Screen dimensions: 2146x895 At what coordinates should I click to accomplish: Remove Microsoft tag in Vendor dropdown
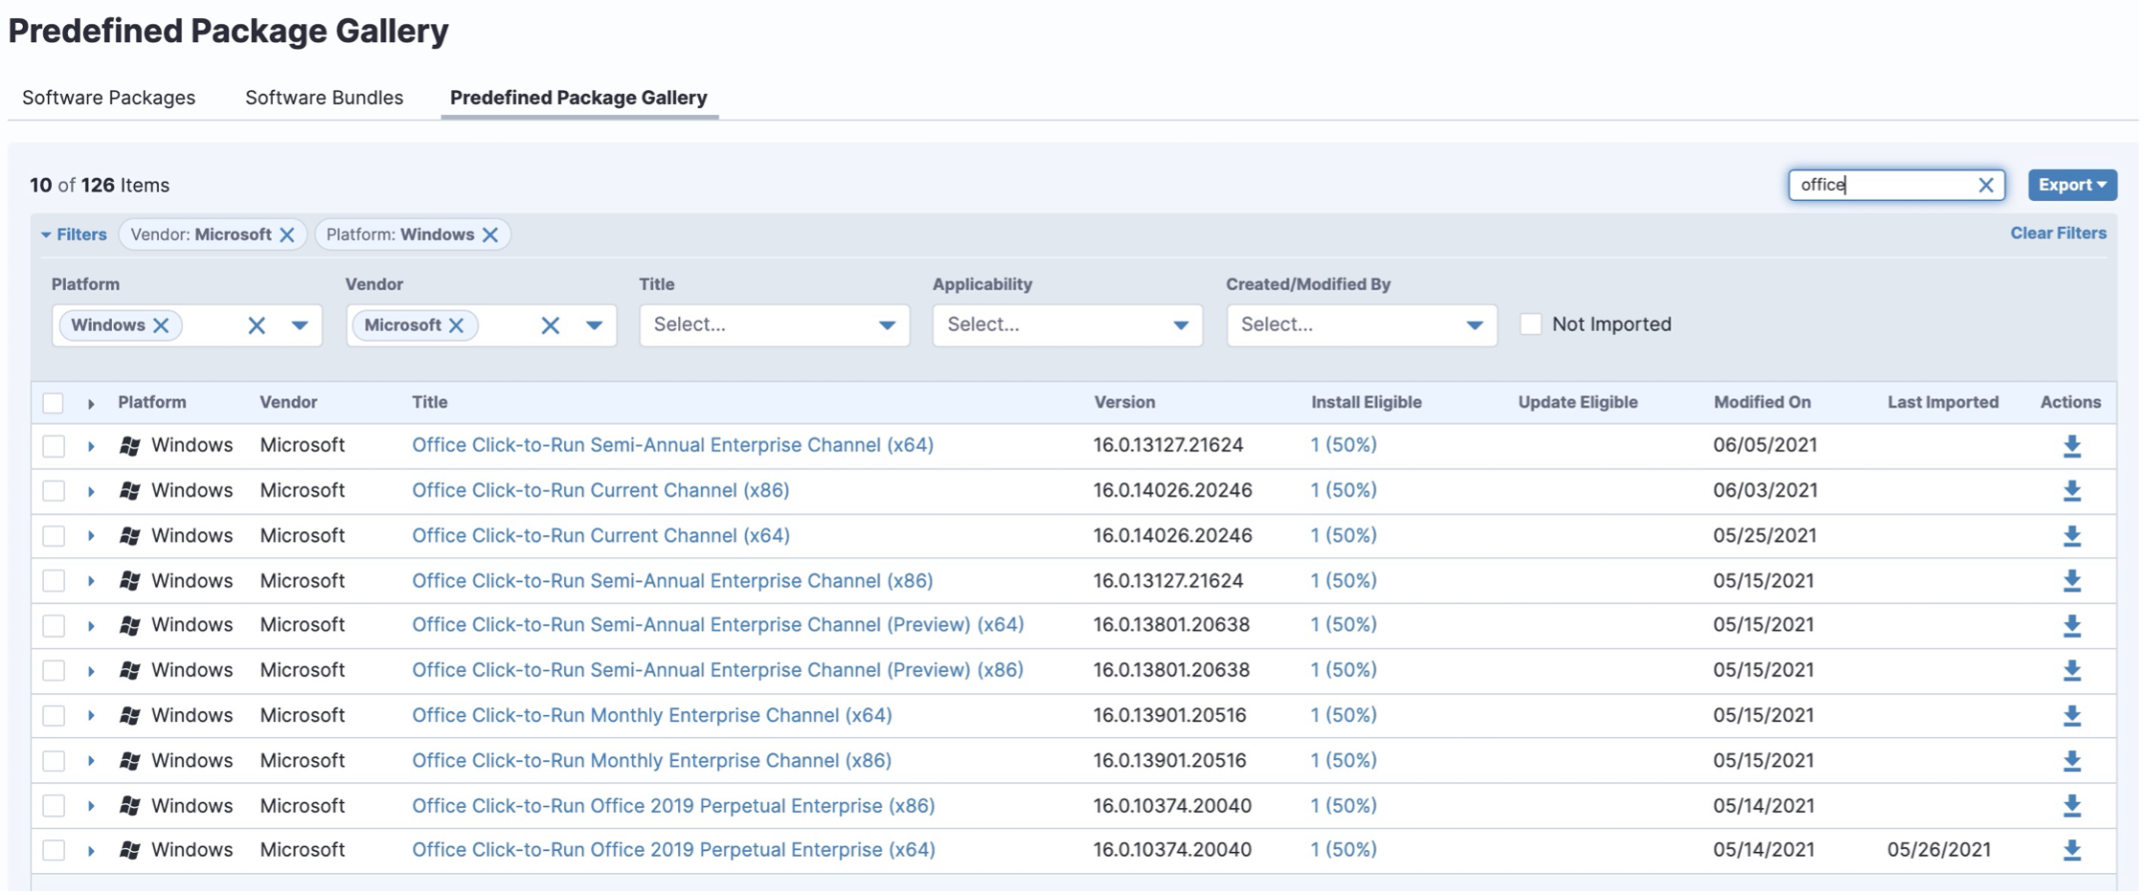(x=457, y=325)
